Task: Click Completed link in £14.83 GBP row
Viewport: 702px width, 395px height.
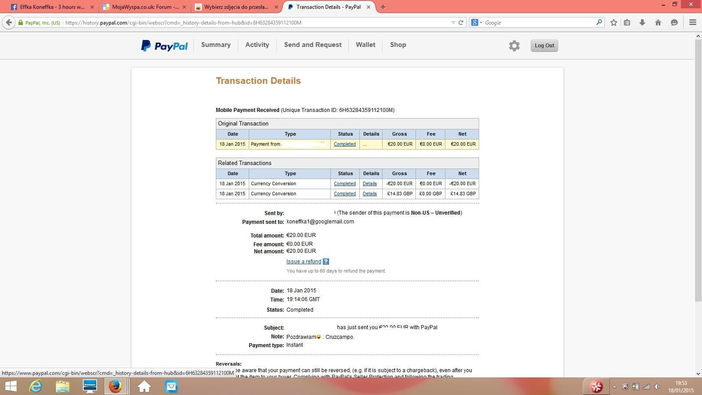Action: pyautogui.click(x=345, y=194)
